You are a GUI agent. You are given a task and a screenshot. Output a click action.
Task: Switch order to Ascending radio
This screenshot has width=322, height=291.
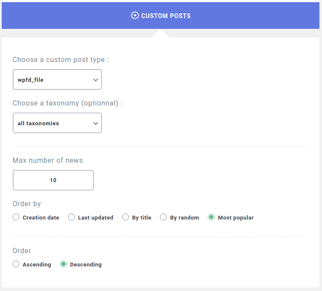(x=16, y=264)
